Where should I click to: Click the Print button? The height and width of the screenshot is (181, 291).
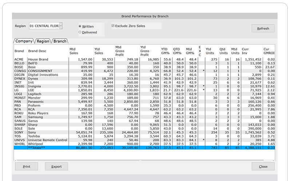click(x=27, y=166)
